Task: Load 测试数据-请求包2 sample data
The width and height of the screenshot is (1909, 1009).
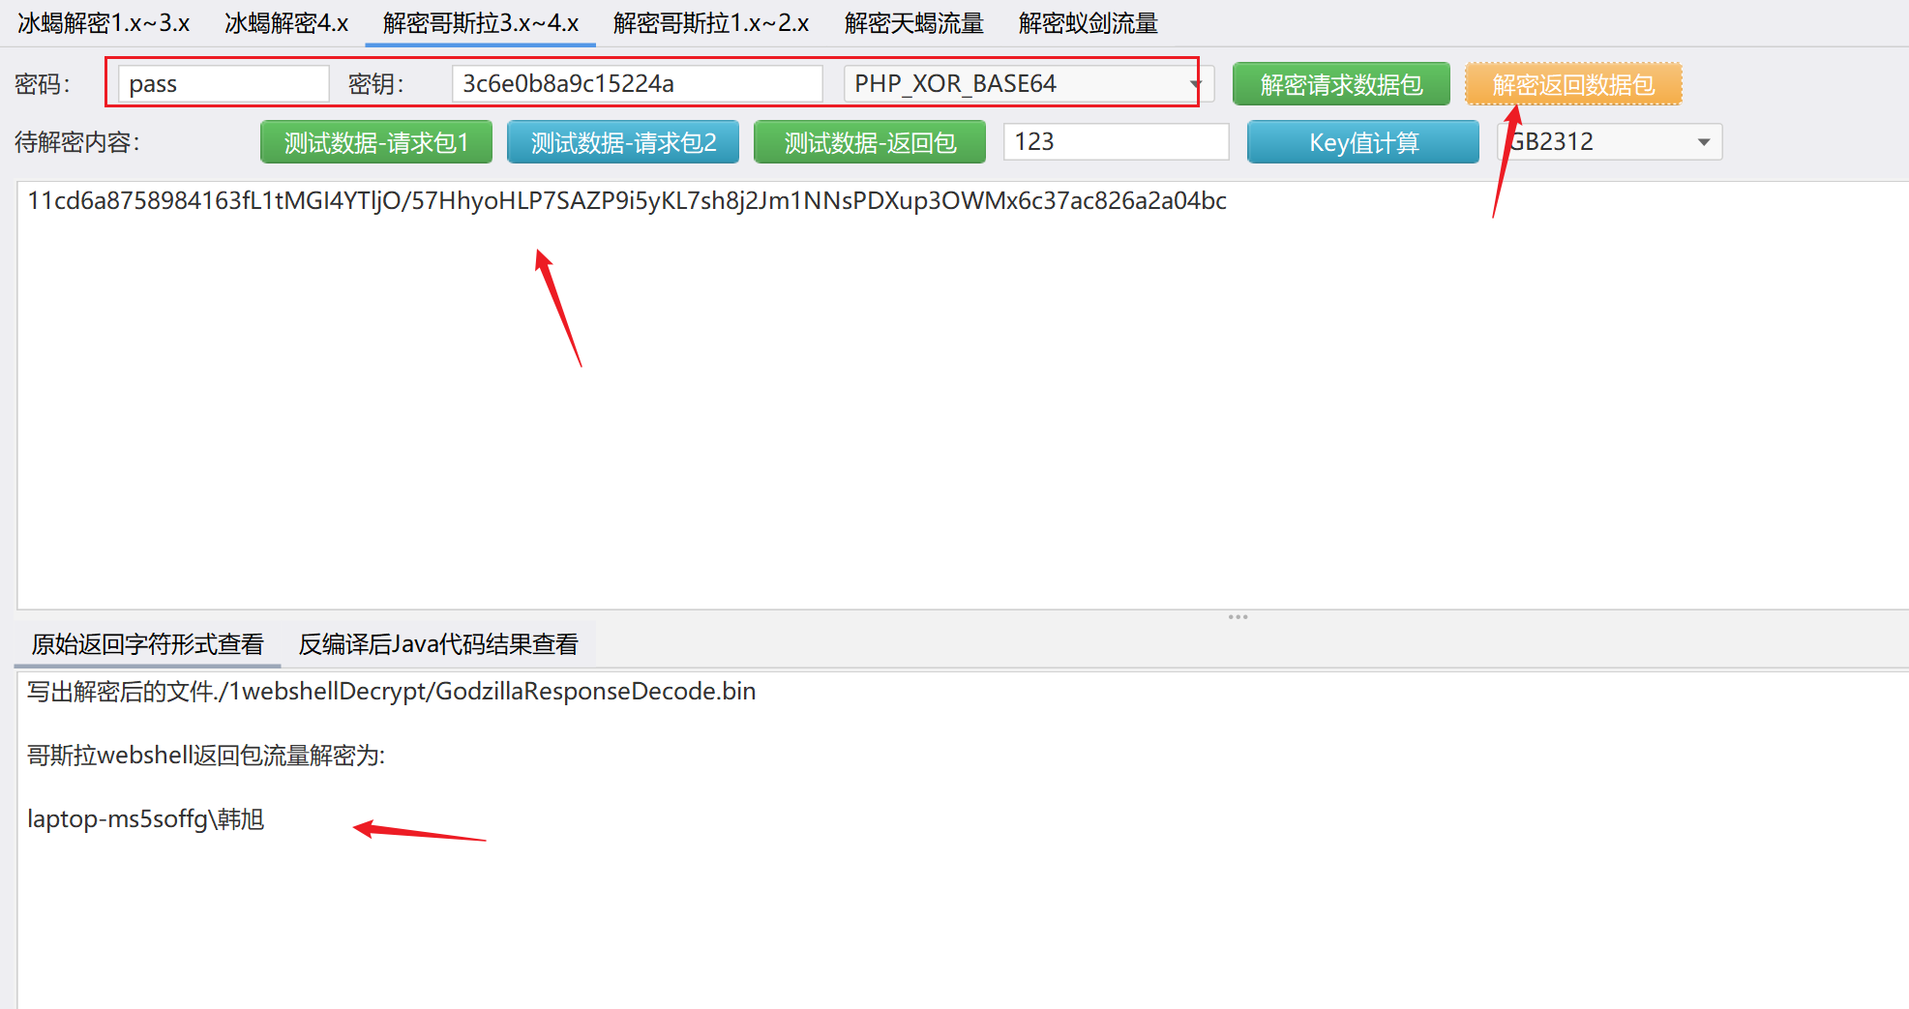Action: click(x=623, y=142)
